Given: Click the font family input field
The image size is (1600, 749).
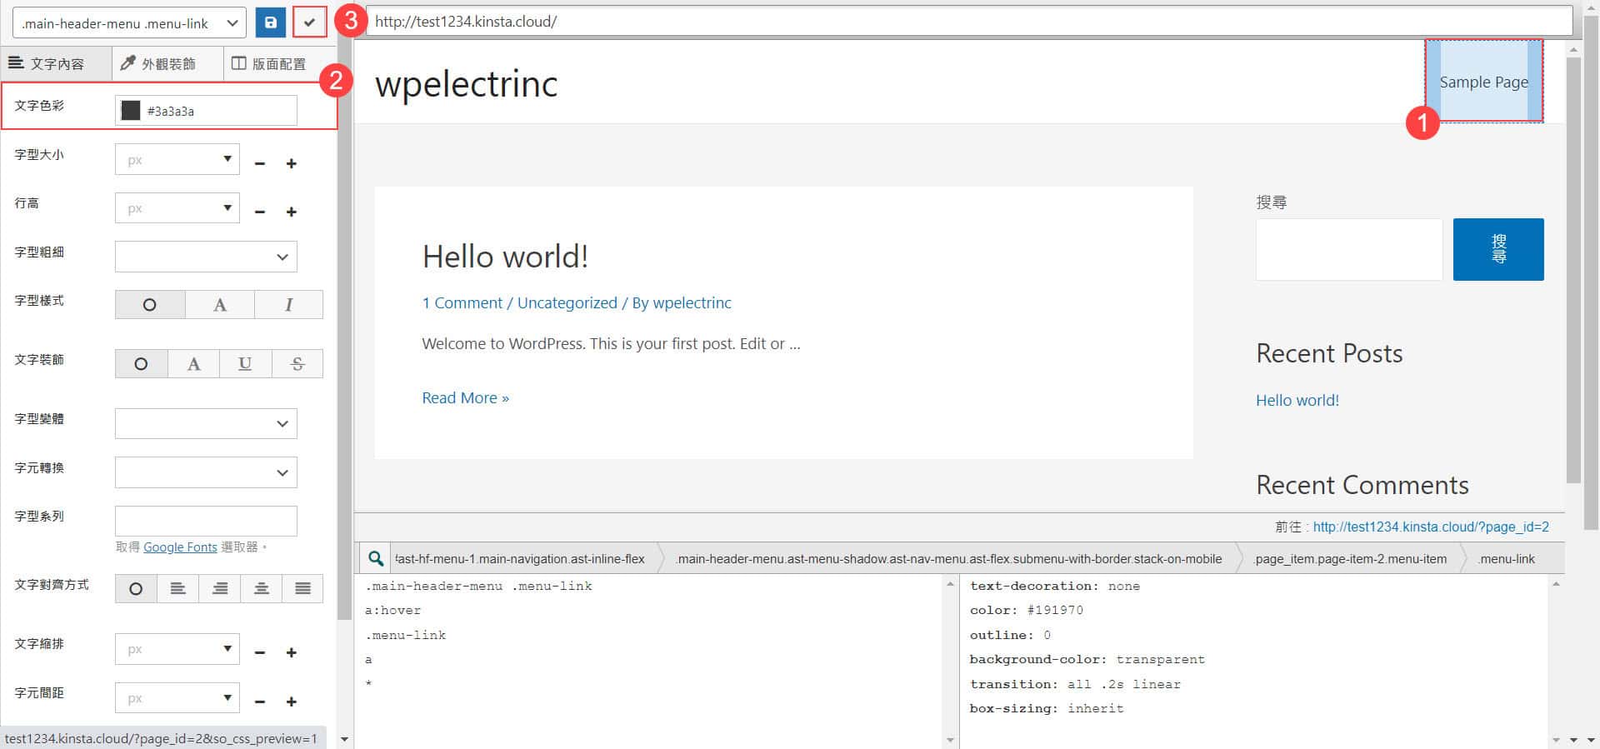Looking at the screenshot, I should point(206,522).
